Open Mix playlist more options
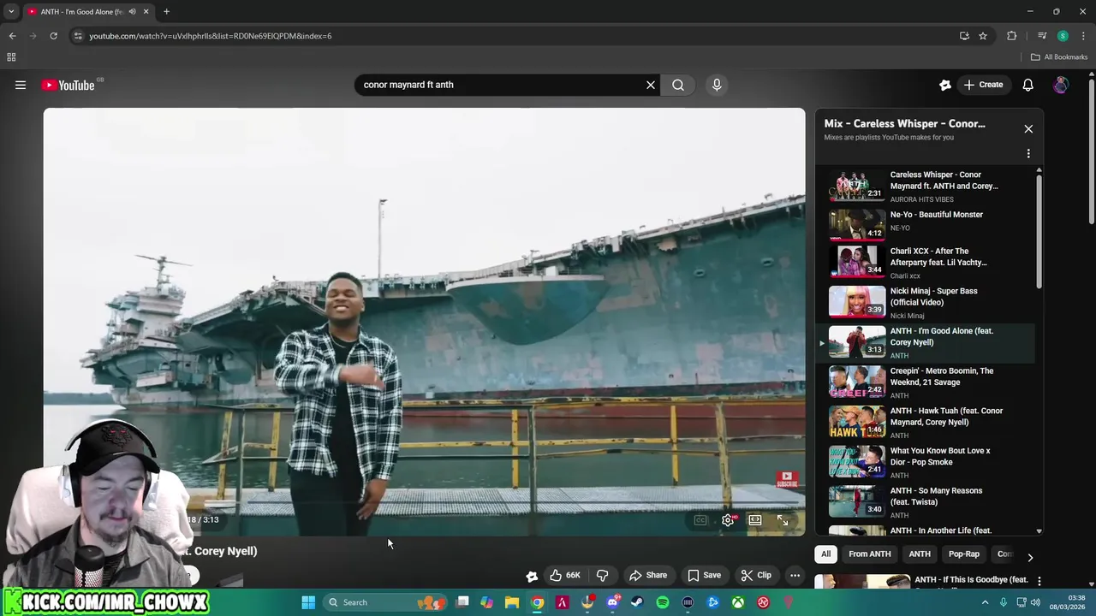 coord(1028,154)
